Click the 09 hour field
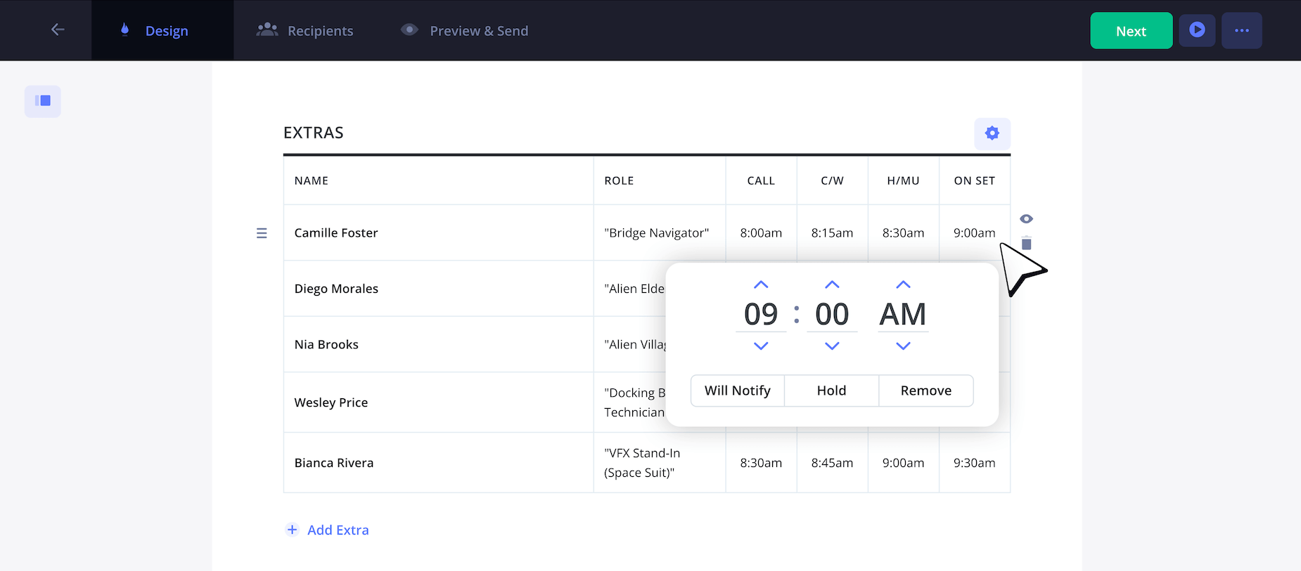Viewport: 1301px width, 571px height. click(x=761, y=315)
